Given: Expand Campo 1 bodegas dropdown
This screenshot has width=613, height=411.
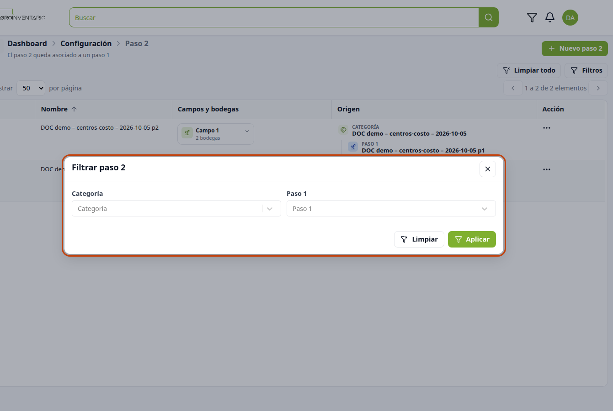Looking at the screenshot, I should coord(247,131).
